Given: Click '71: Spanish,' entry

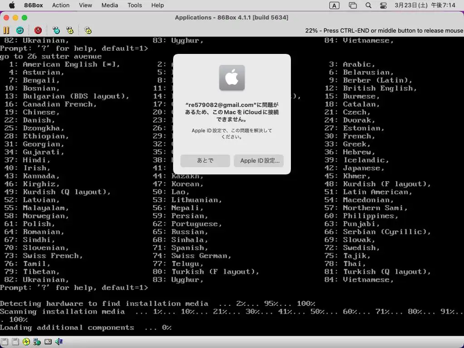Looking at the screenshot, I should (x=180, y=248).
